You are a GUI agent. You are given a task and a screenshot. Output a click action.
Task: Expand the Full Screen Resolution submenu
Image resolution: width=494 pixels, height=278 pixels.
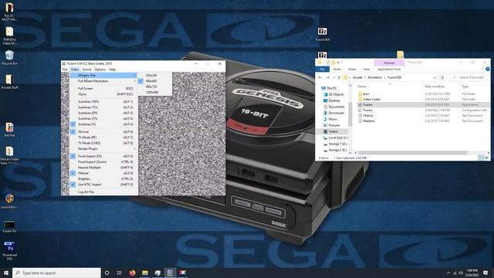point(103,81)
